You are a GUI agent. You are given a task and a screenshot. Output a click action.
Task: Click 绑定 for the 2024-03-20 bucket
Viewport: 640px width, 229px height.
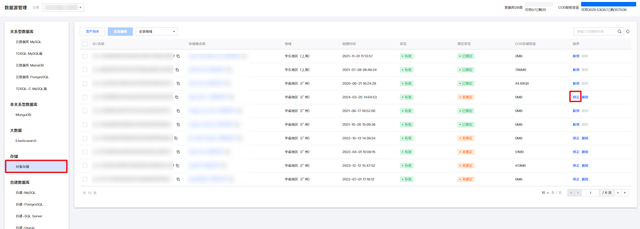(576, 97)
